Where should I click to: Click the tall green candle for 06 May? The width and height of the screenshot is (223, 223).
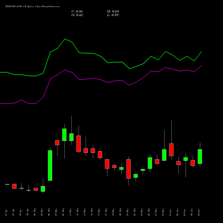click(x=50, y=165)
